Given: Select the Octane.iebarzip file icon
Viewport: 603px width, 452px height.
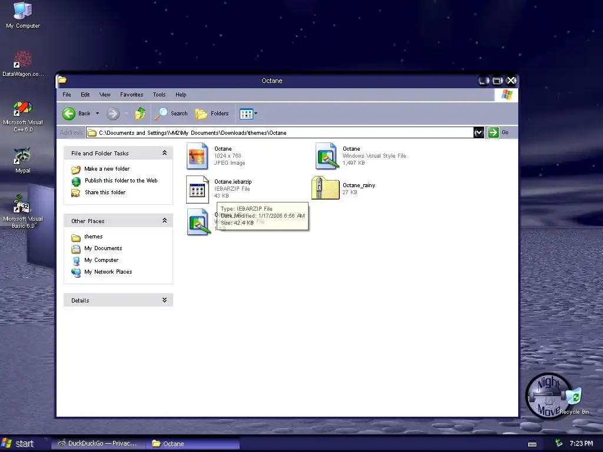Looking at the screenshot, I should 197,189.
